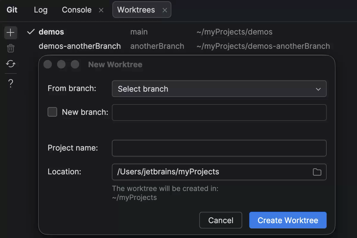
Task: Select the demos worktree row
Action: click(x=51, y=32)
